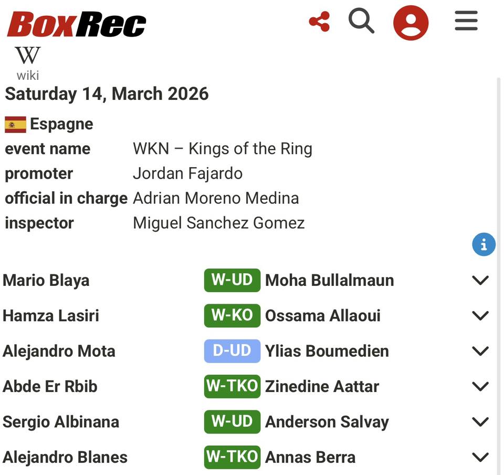Click the BoxRec logo

[77, 24]
